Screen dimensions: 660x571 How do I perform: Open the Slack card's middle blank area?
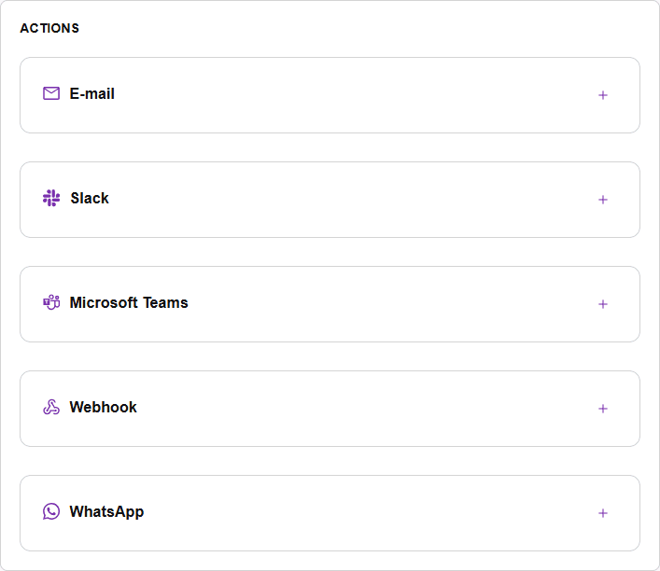(330, 200)
